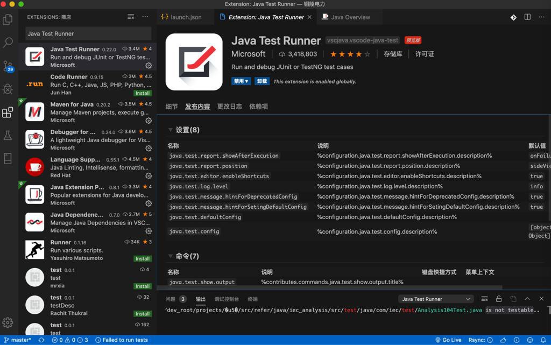
Task: Open gear menu for Debugger for Java
Action: pyautogui.click(x=149, y=148)
